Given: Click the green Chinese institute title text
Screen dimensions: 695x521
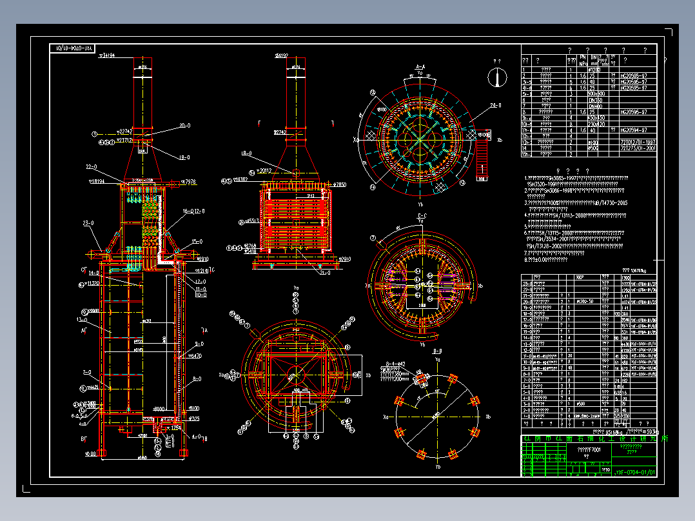Looking at the screenshot, I should 595,438.
